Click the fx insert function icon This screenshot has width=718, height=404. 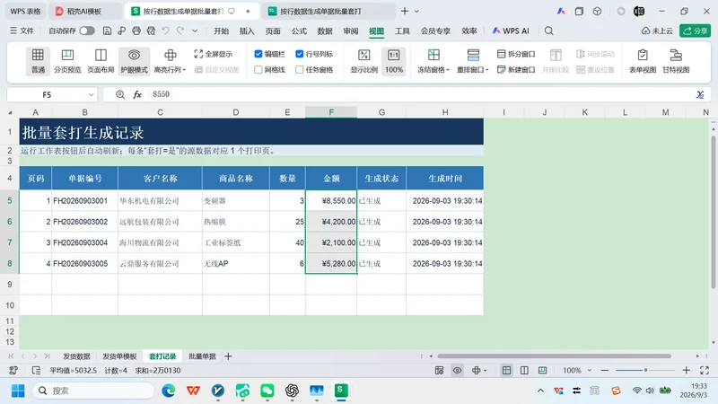(x=137, y=94)
